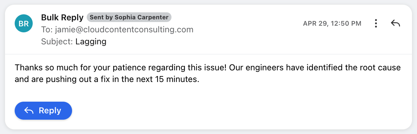Open the three-dot more options menu
The height and width of the screenshot is (134, 417).
(376, 23)
